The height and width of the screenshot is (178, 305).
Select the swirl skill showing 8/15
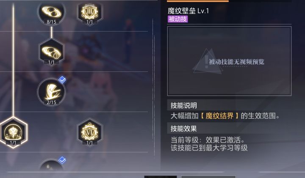pyautogui.click(x=51, y=13)
